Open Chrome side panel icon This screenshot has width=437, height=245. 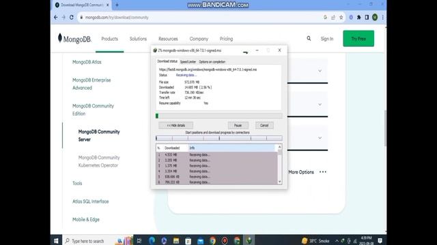pos(367,17)
